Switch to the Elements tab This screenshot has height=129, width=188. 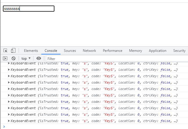(31, 51)
